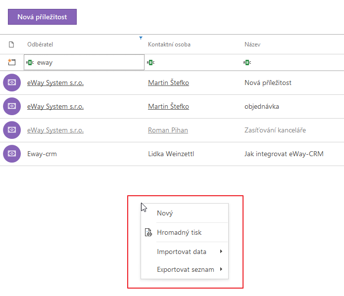Open eWay System s.r.o. link in objednávka row
The image size is (344, 296).
coord(55,106)
